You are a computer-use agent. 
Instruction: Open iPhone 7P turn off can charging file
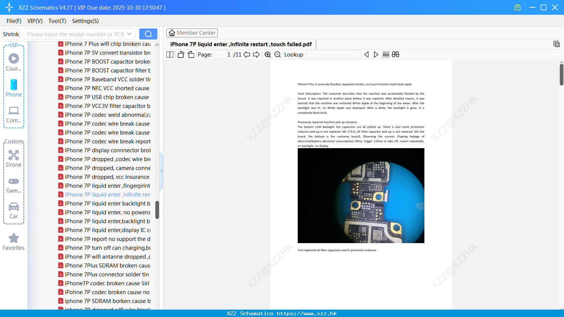point(104,248)
